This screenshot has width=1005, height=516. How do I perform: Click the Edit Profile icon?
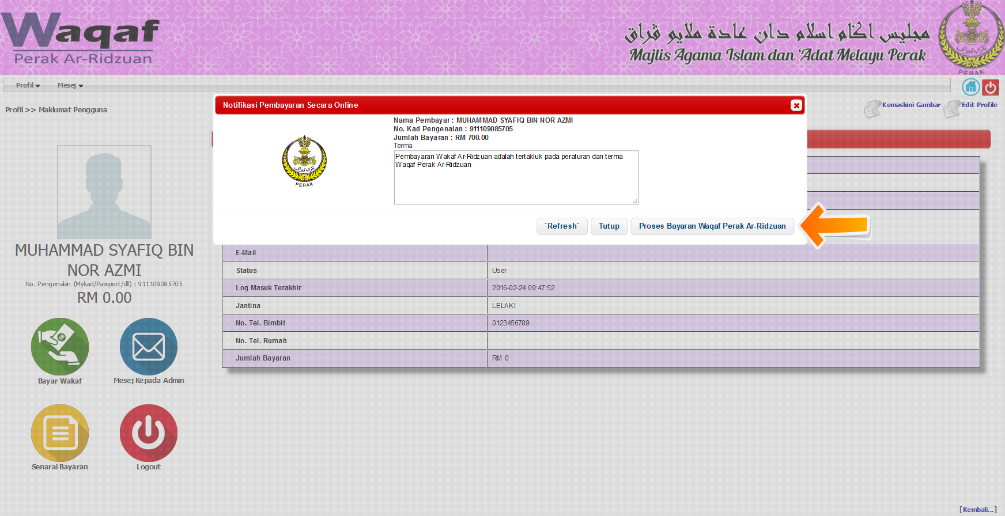coord(952,108)
